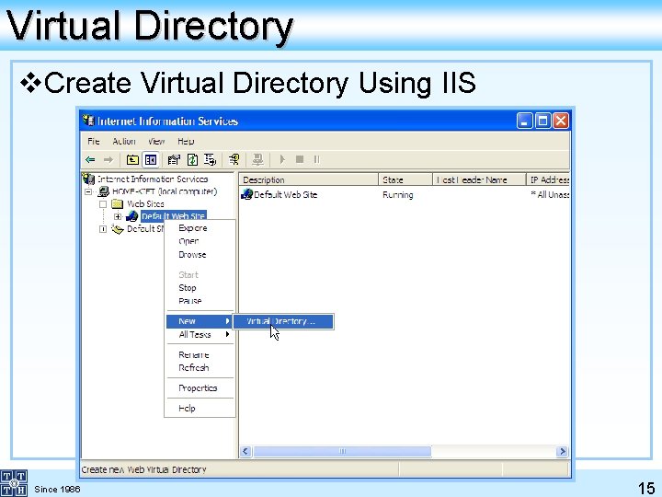Select Virtual Directory... submenu item
662x497 pixels.
pos(283,321)
